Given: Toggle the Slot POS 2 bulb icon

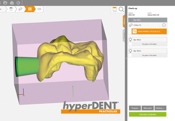Looking at the screenshot, I should pyautogui.click(x=130, y=40).
